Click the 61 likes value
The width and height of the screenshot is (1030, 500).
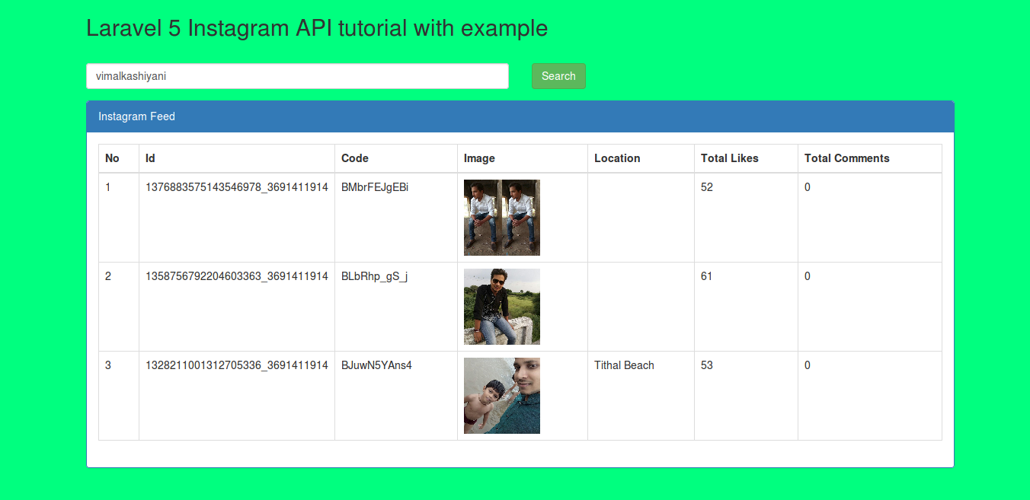point(707,276)
